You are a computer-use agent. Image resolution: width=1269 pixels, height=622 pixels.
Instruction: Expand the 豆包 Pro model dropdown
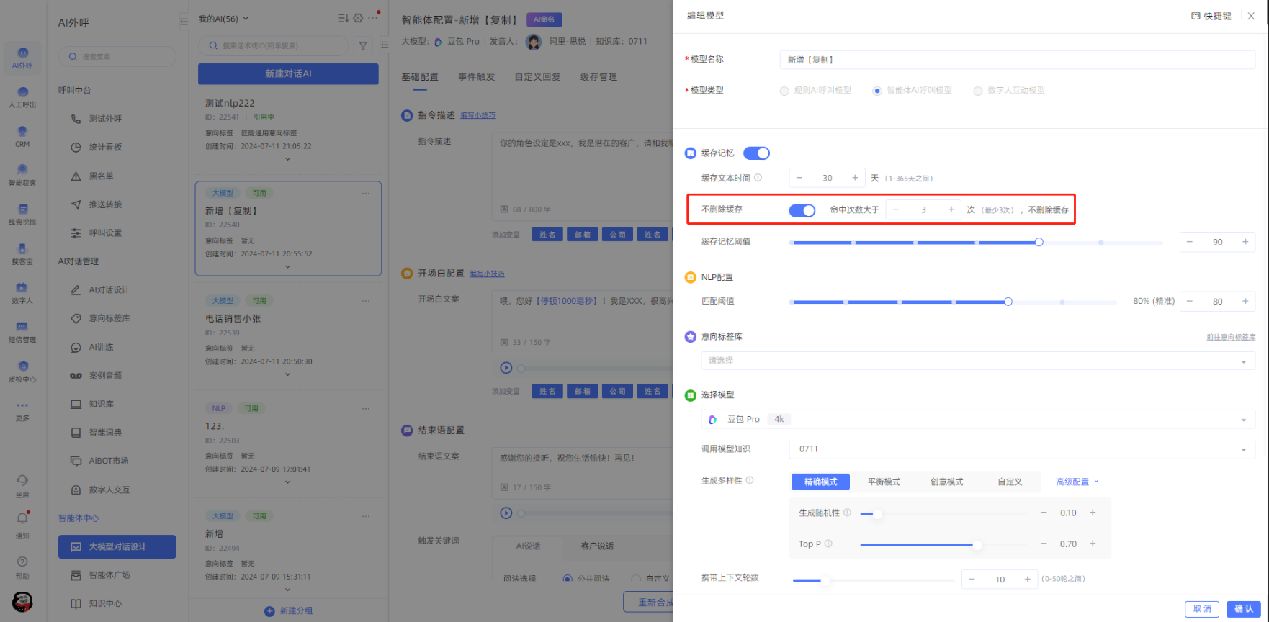pyautogui.click(x=977, y=420)
